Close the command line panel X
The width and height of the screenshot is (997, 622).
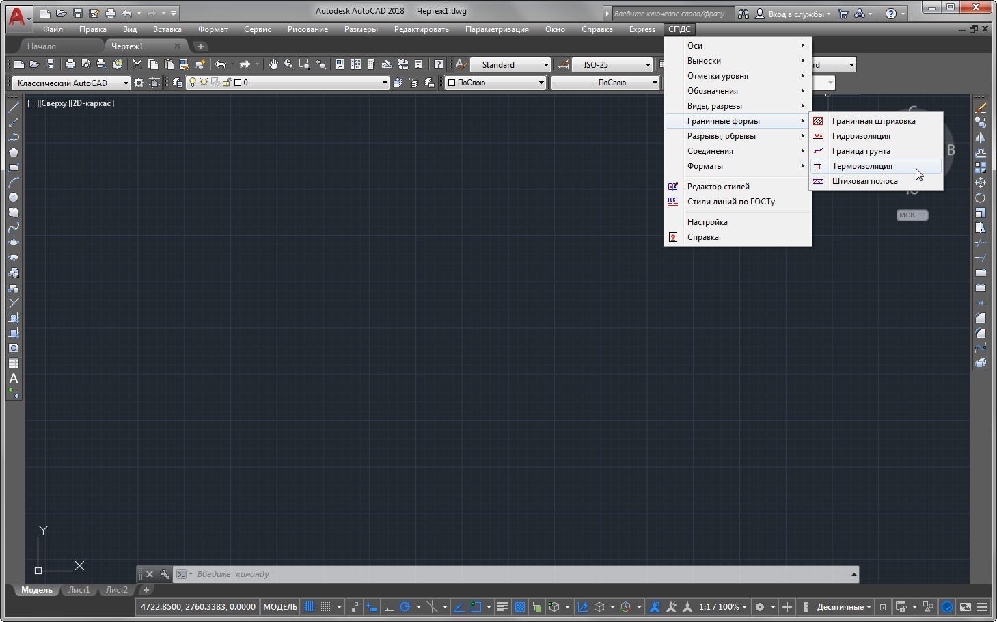tap(150, 574)
